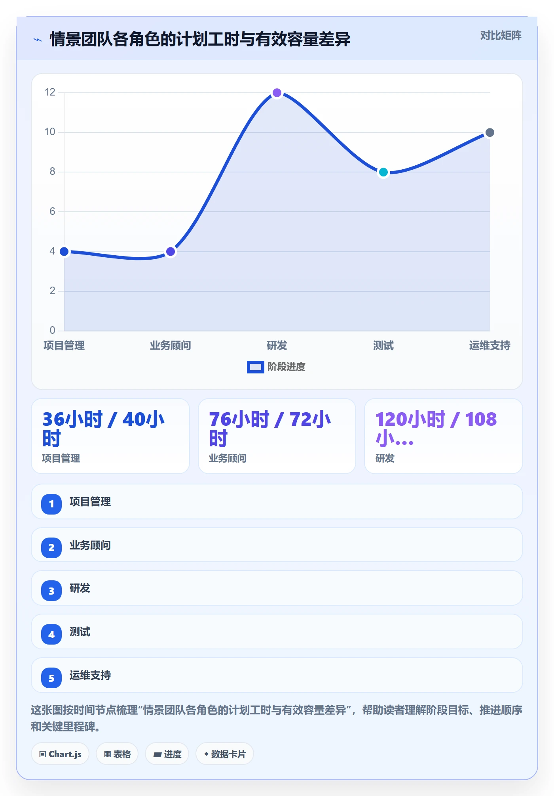The width and height of the screenshot is (554, 796).
Task: Click the 研发 peak data point
Action: point(277,93)
